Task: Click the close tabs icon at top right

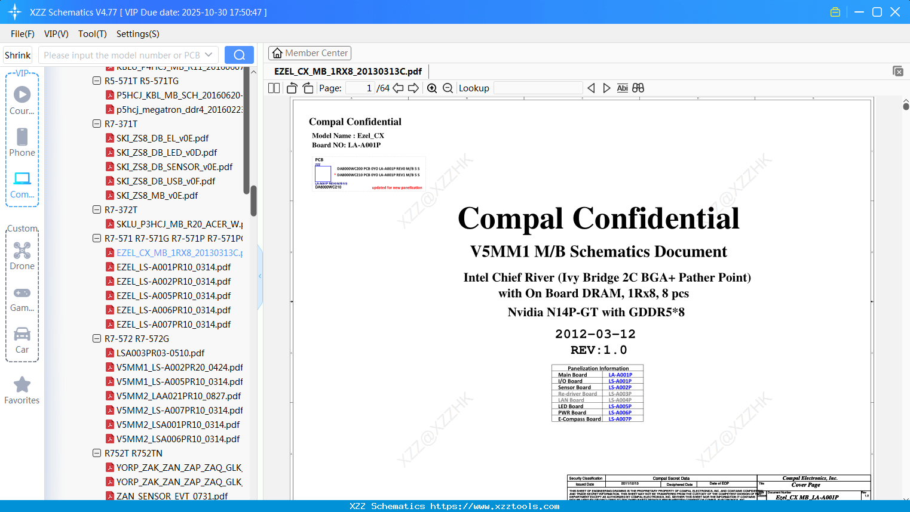Action: click(x=898, y=71)
